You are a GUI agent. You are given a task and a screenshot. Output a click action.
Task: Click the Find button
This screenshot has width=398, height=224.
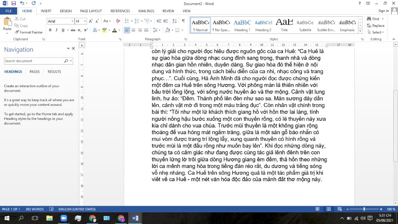[x=373, y=19]
